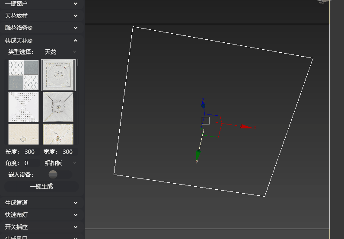
Task: Click the gizmo center square handle
Action: pos(206,121)
